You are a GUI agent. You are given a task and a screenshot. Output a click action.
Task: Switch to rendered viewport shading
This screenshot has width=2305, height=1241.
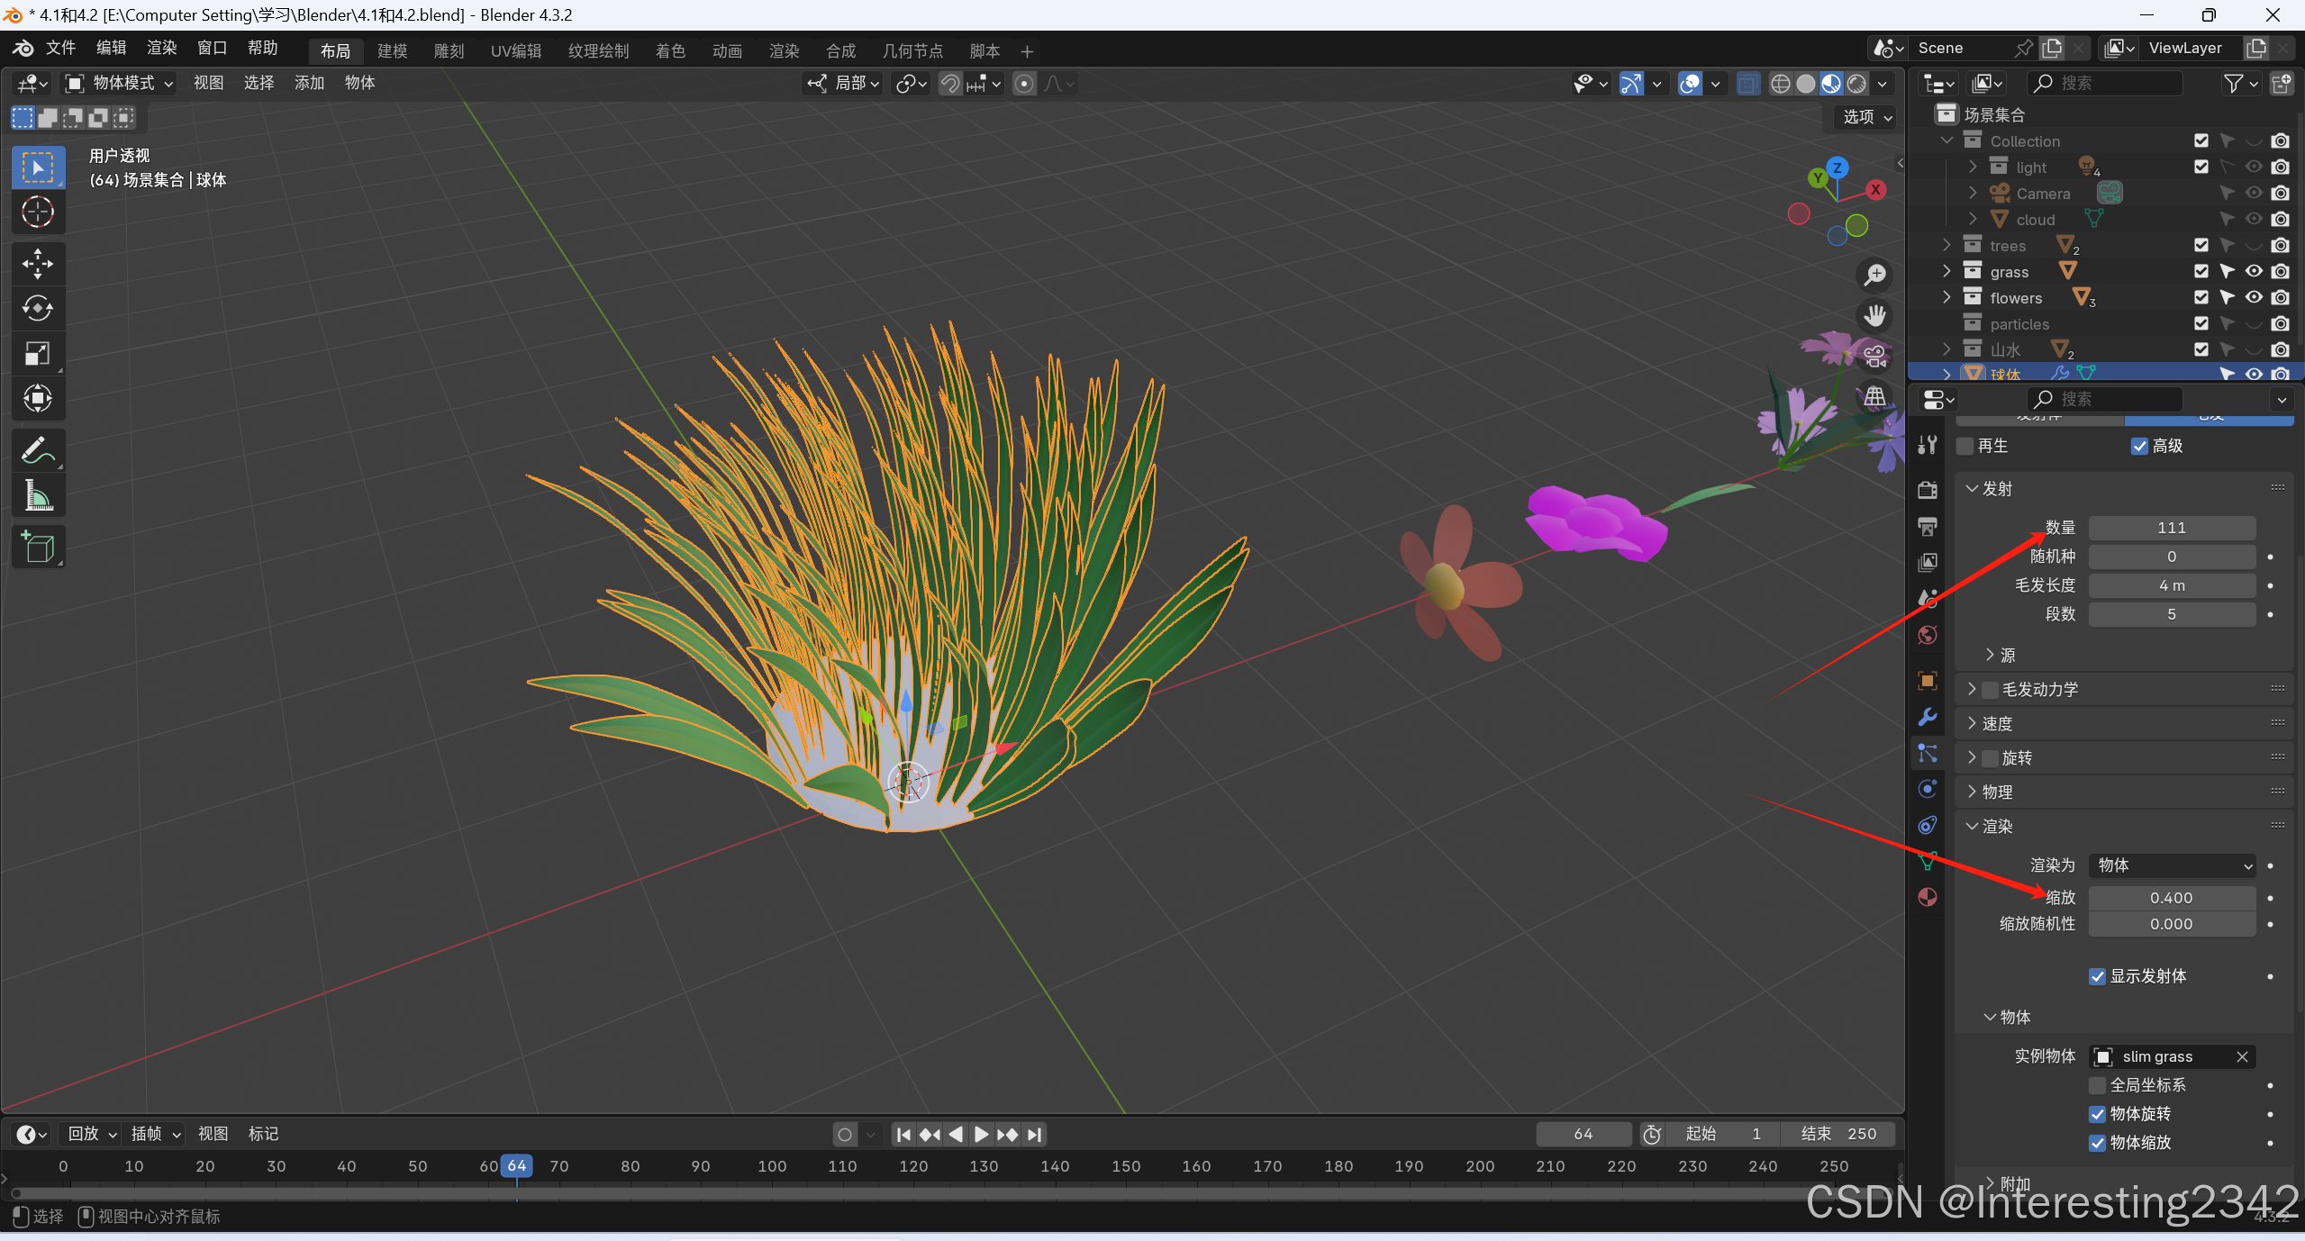pos(1856,84)
